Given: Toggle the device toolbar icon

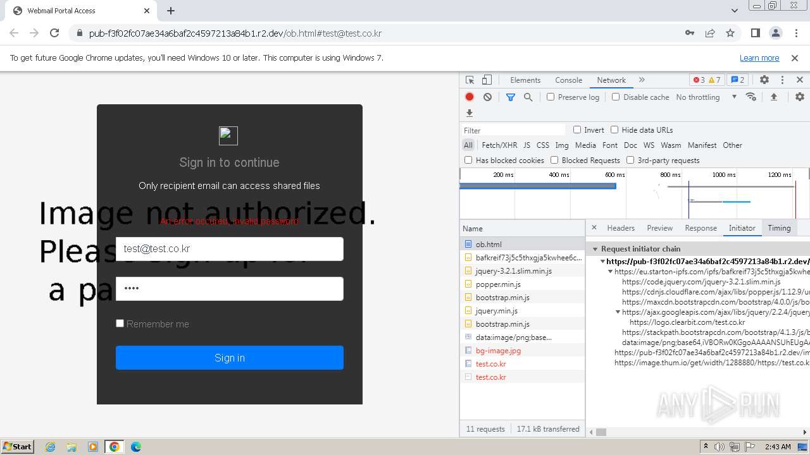Looking at the screenshot, I should 487,80.
